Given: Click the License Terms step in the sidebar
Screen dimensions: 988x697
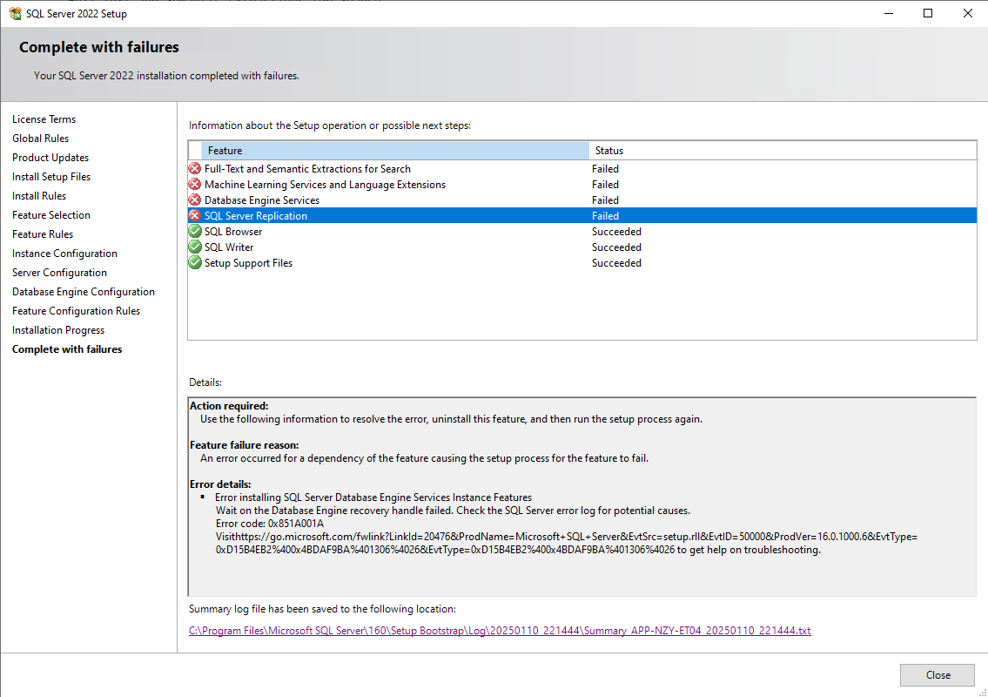Looking at the screenshot, I should (x=44, y=119).
